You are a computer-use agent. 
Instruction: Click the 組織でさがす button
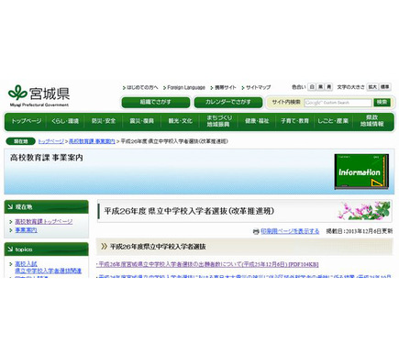click(x=156, y=102)
